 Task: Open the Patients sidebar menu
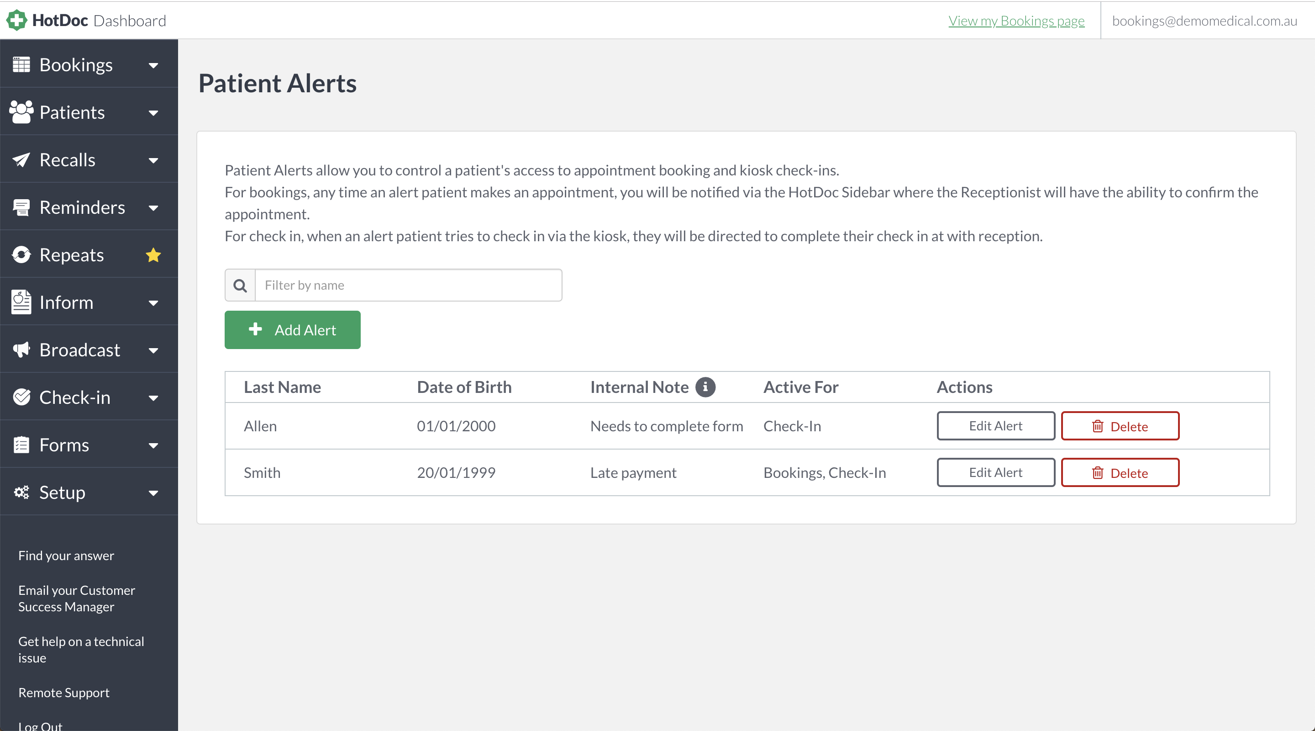pos(89,112)
